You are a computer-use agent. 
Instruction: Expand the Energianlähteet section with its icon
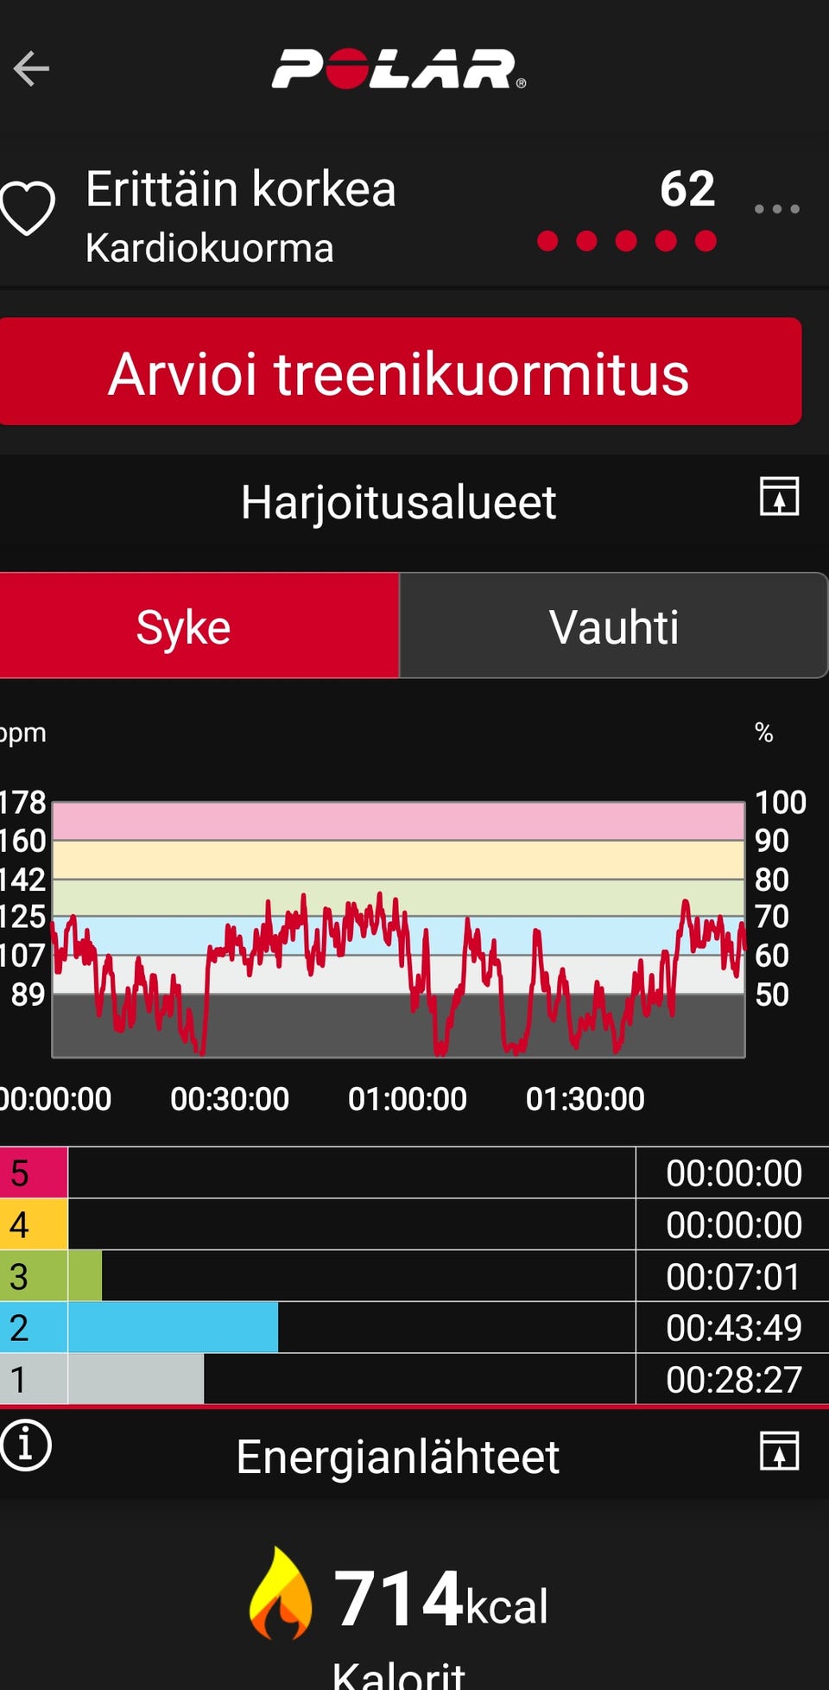779,1450
